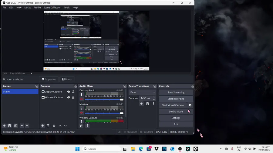
Task: Adjust Mic/Aux volume slider
Action: click(x=104, y=113)
